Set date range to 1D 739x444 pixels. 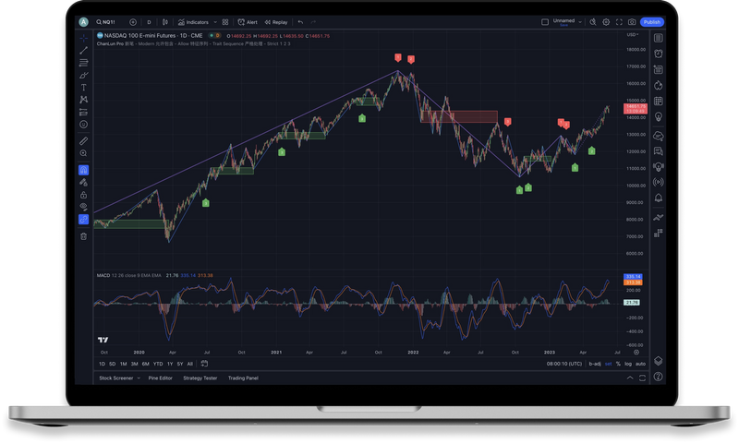pyautogui.click(x=102, y=364)
